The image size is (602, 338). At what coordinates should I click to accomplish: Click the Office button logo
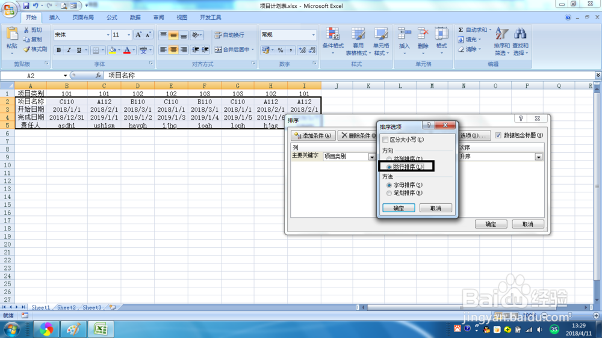coord(9,9)
